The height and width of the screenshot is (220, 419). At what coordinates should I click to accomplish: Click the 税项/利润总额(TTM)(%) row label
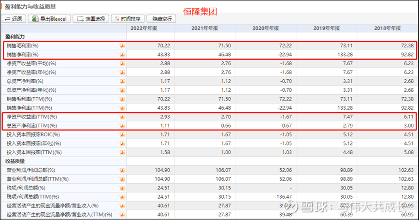point(33,197)
